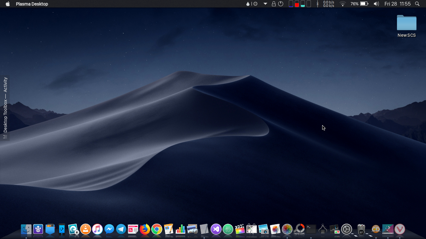The height and width of the screenshot is (239, 426).
Task: Expand the hidden tray icons arrow
Action: [x=265, y=4]
